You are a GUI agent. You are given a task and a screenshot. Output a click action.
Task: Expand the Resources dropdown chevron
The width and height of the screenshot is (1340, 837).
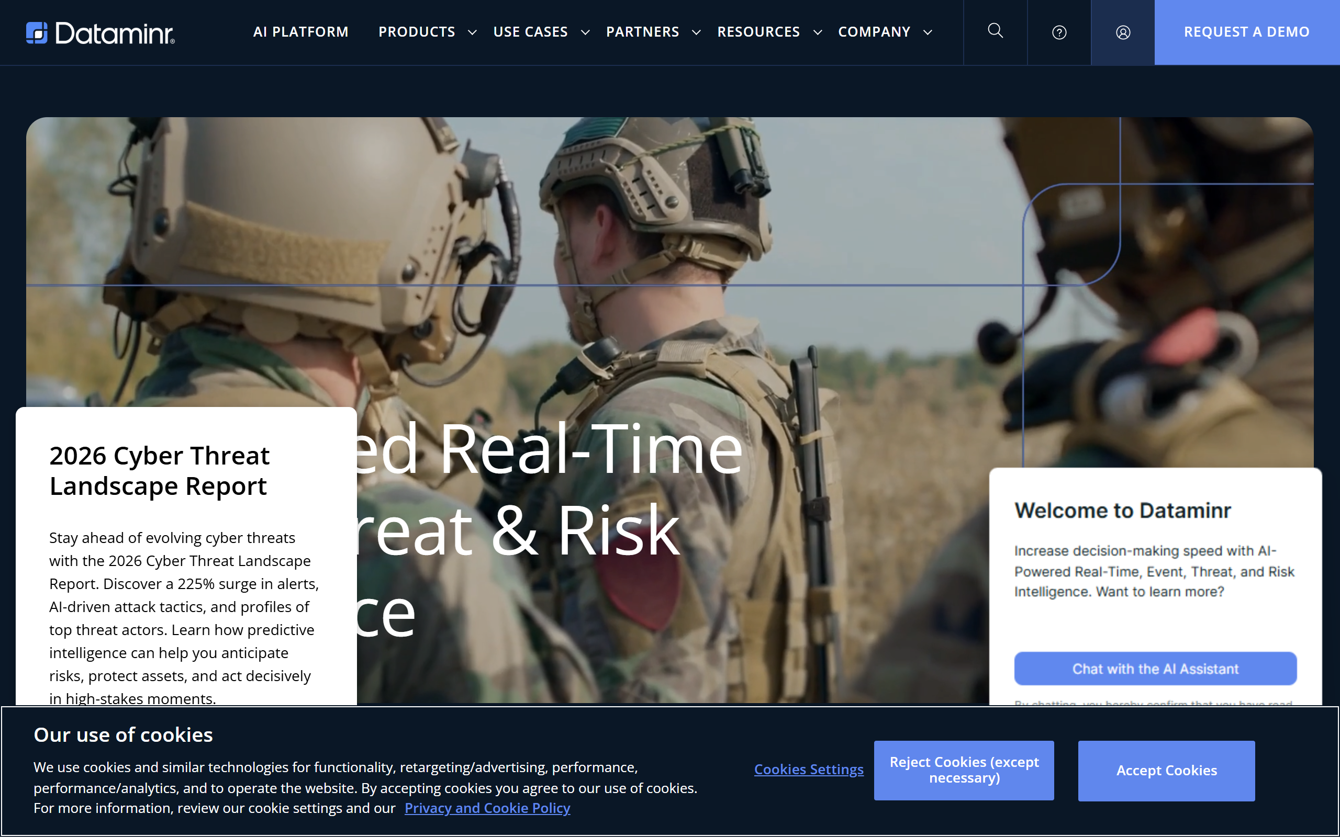tap(817, 32)
